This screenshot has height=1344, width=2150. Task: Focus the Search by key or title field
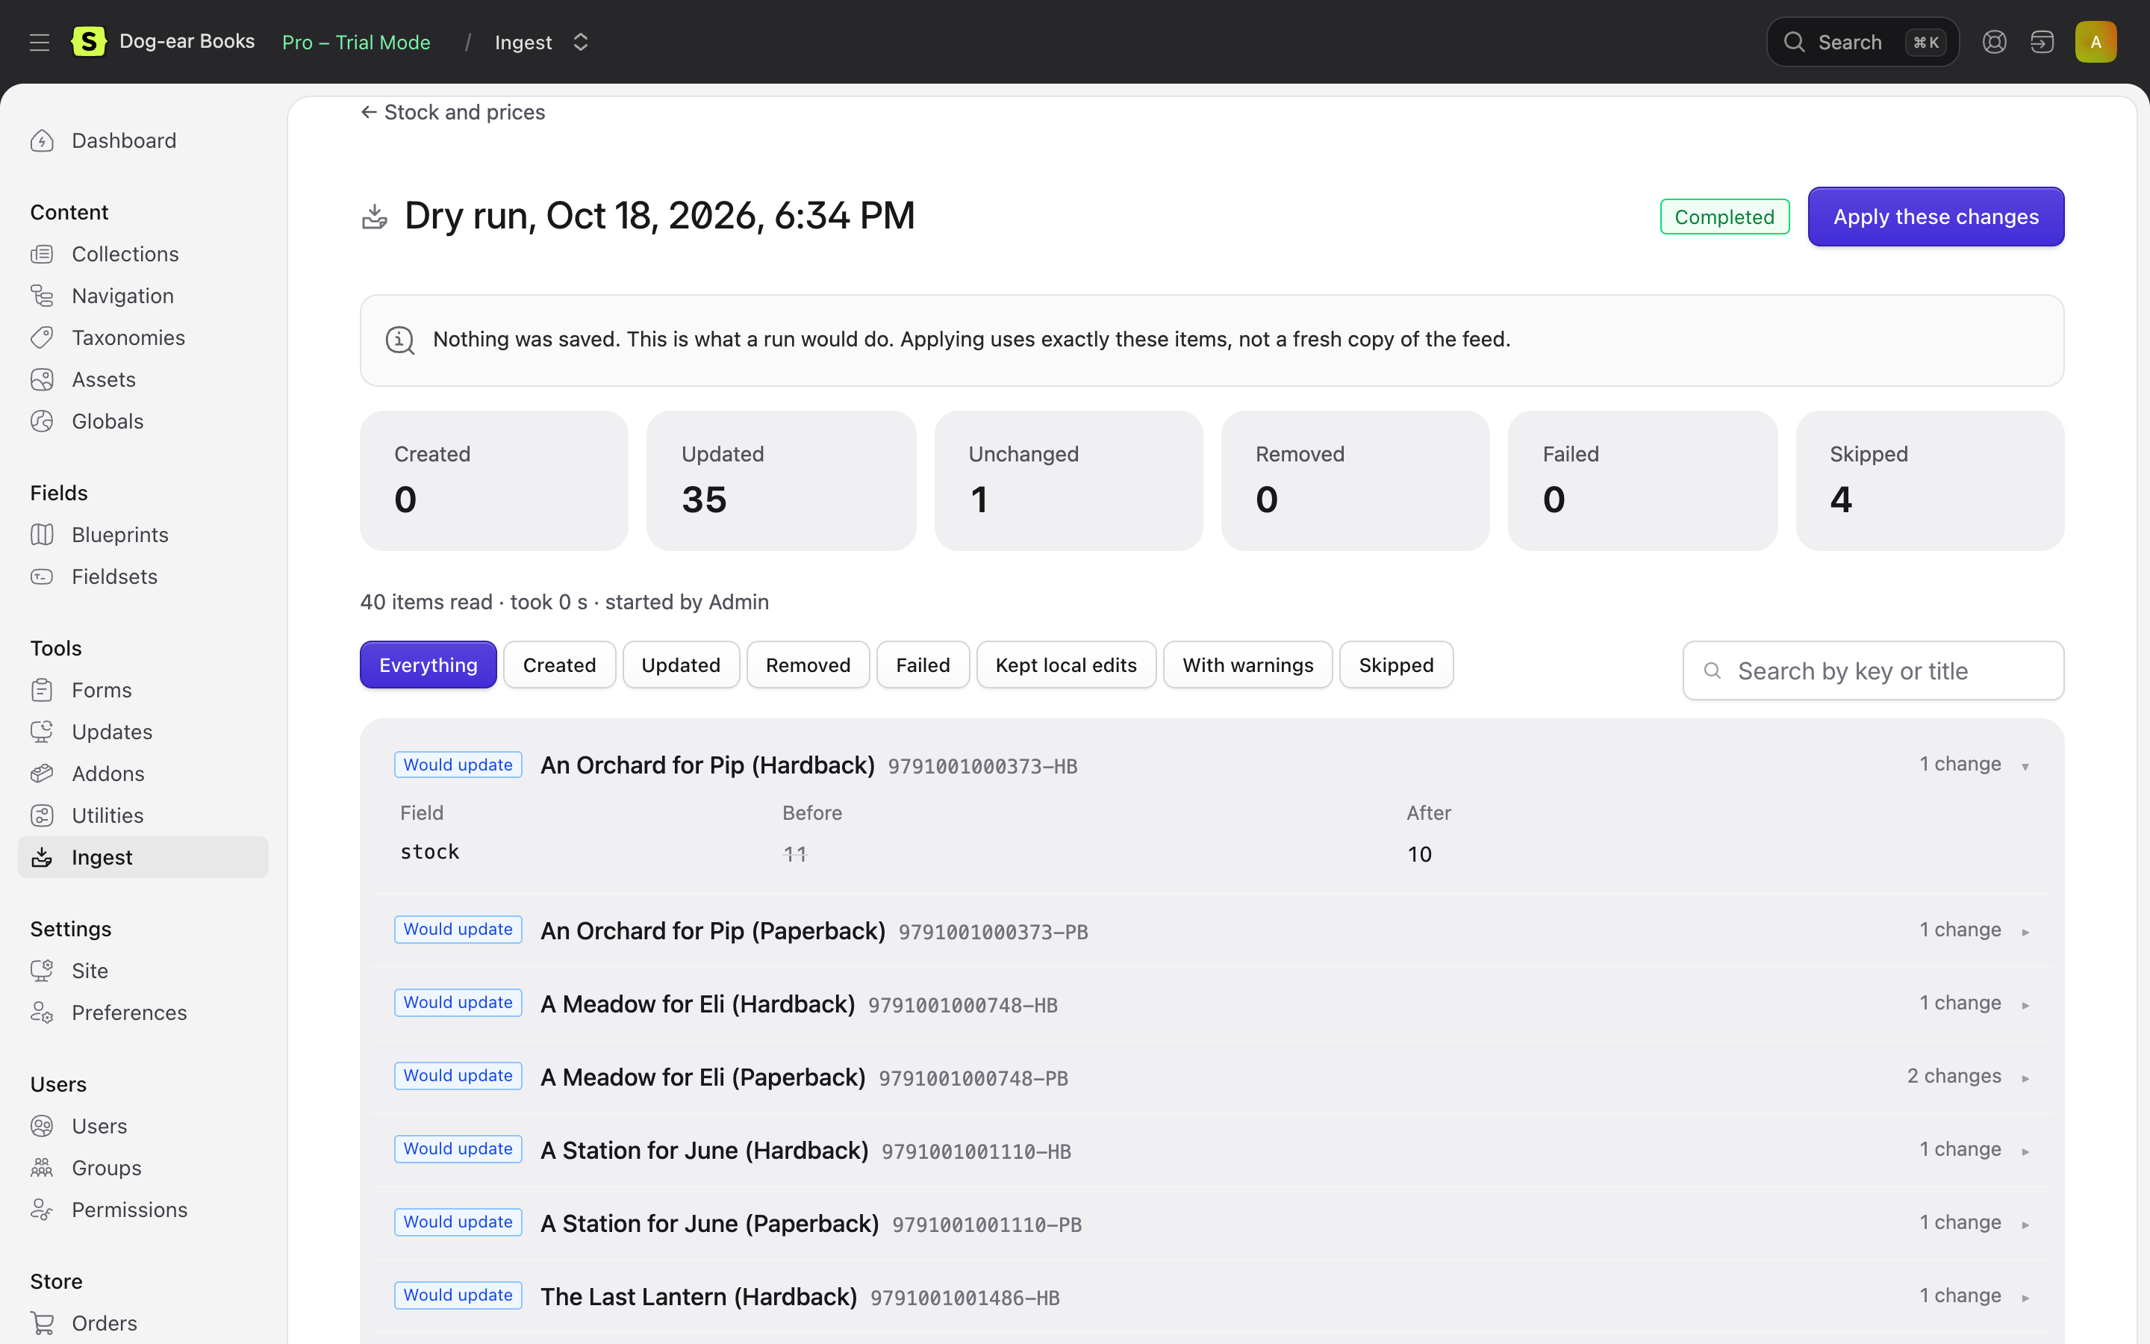coord(1873,671)
